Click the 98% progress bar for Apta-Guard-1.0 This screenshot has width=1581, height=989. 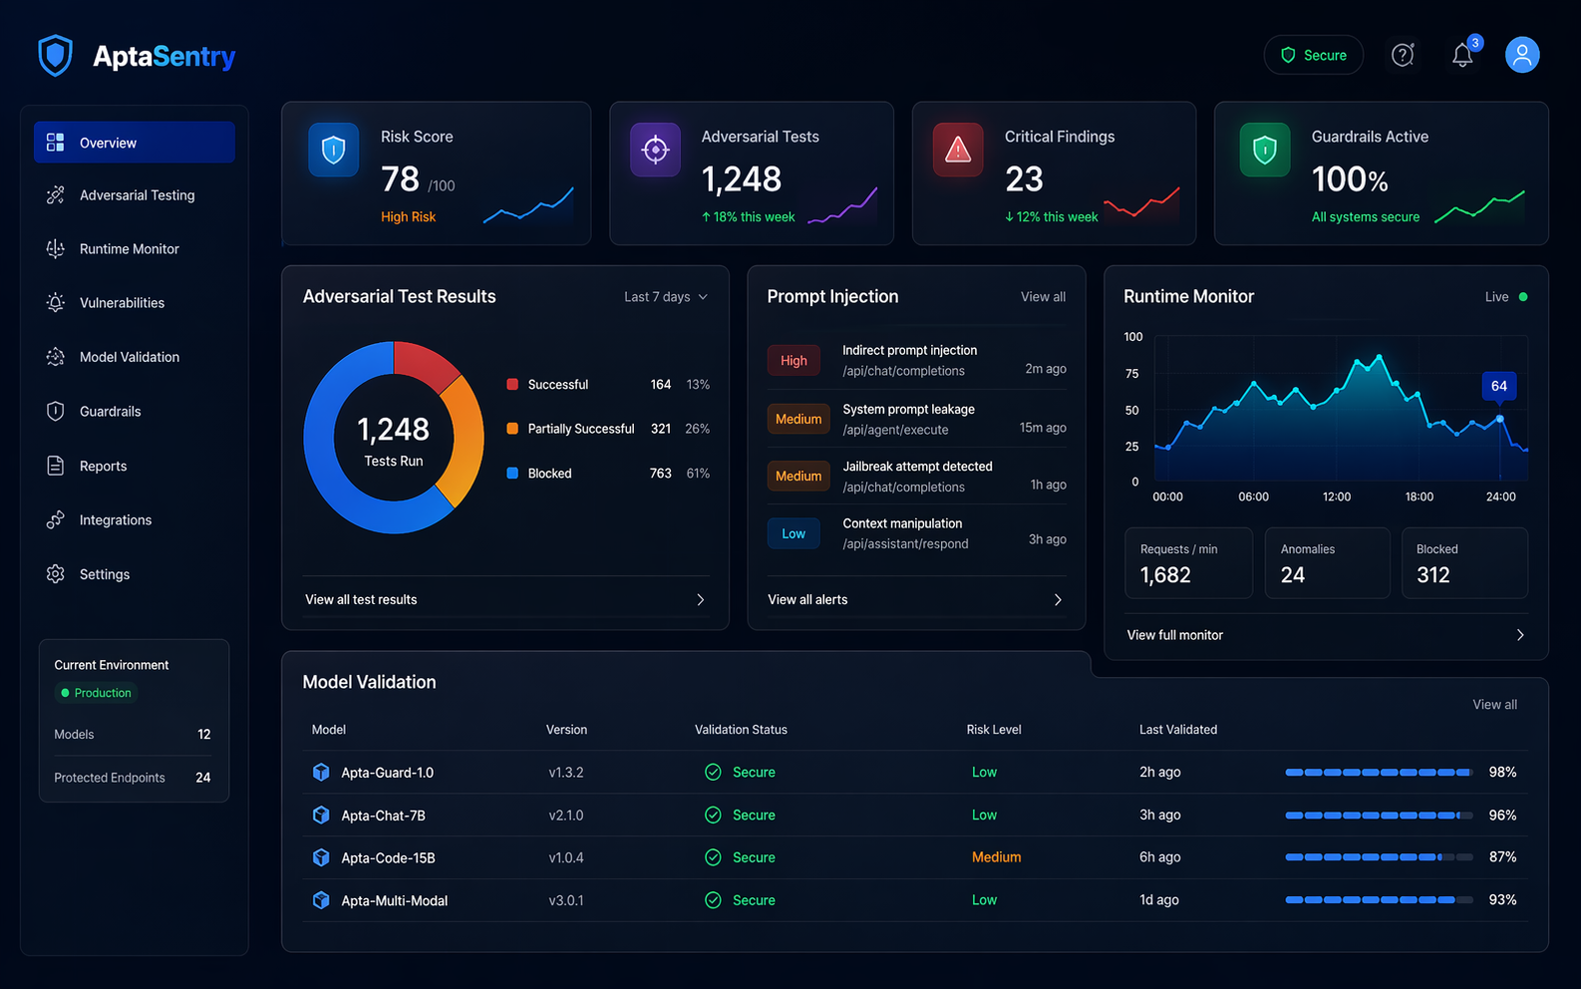(1379, 773)
